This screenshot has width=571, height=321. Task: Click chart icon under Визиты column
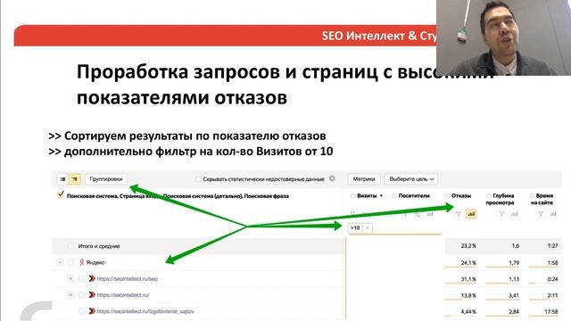[430, 214]
